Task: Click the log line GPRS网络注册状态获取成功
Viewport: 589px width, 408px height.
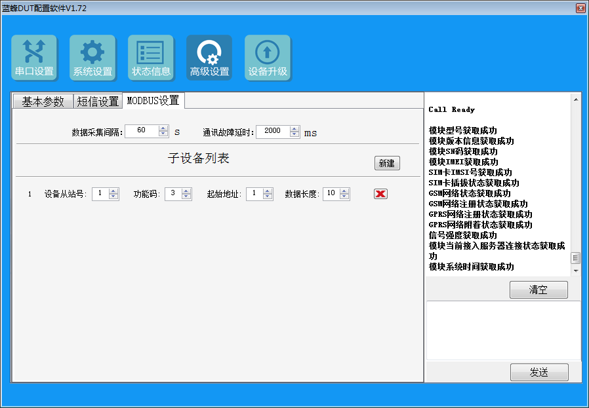Action: click(x=480, y=215)
